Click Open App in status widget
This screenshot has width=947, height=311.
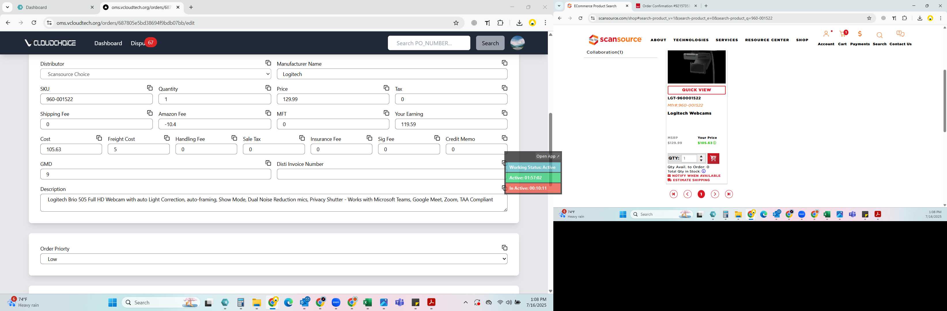click(547, 156)
